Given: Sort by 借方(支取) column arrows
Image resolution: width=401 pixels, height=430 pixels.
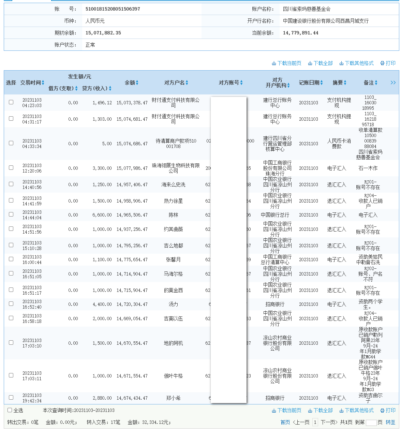Looking at the screenshot, I should pos(76,89).
